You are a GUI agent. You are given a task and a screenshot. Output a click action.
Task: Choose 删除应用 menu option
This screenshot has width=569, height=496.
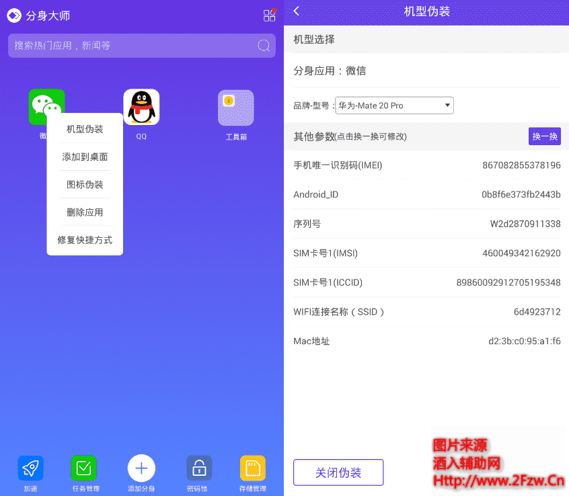pos(85,212)
